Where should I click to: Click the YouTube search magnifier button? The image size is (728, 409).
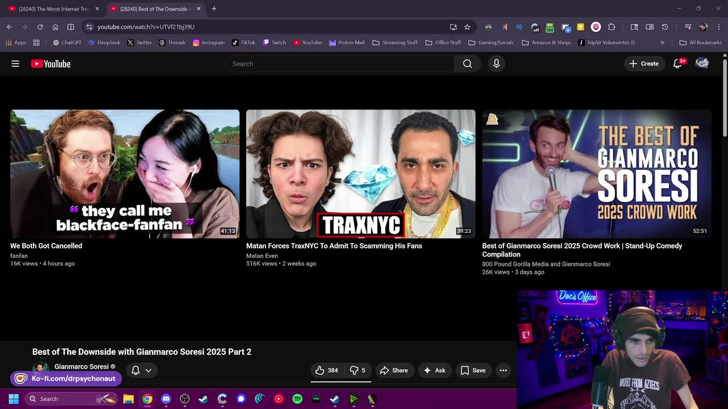click(468, 64)
